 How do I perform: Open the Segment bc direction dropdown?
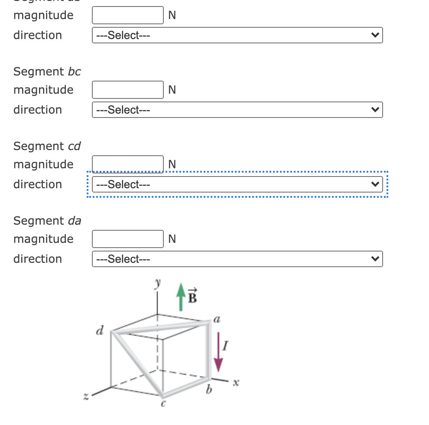[x=237, y=110]
